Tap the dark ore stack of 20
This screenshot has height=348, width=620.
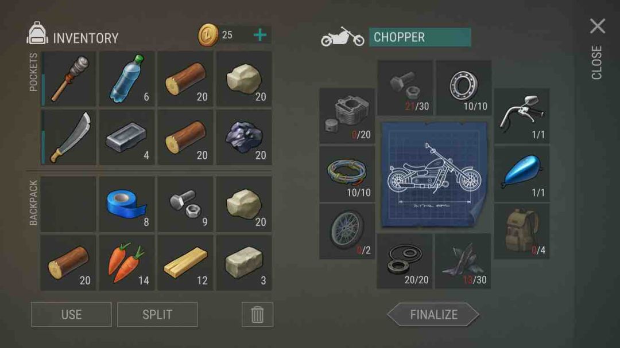(243, 137)
